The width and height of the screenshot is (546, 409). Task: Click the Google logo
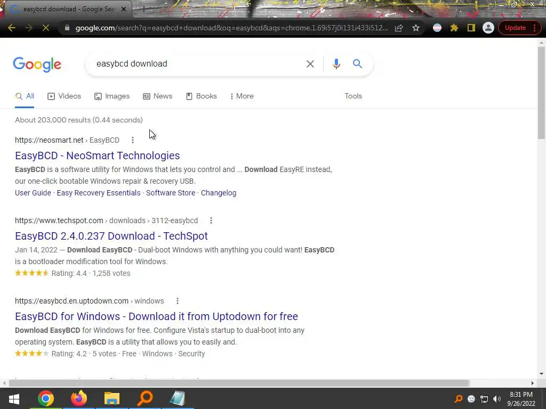[x=37, y=64]
